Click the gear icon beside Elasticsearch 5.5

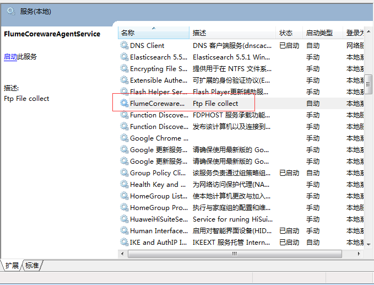pos(124,57)
